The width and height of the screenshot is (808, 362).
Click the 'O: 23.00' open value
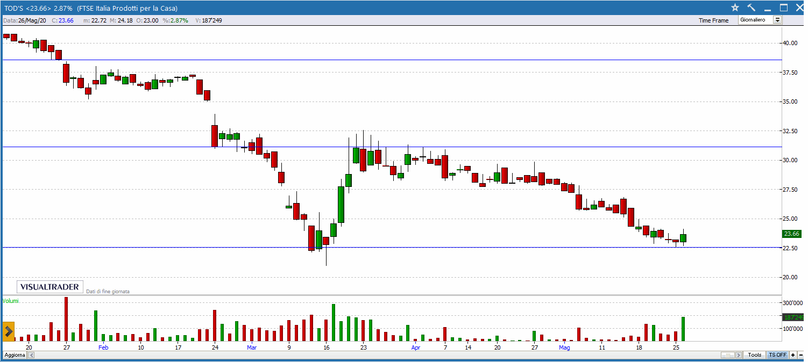(x=147, y=20)
